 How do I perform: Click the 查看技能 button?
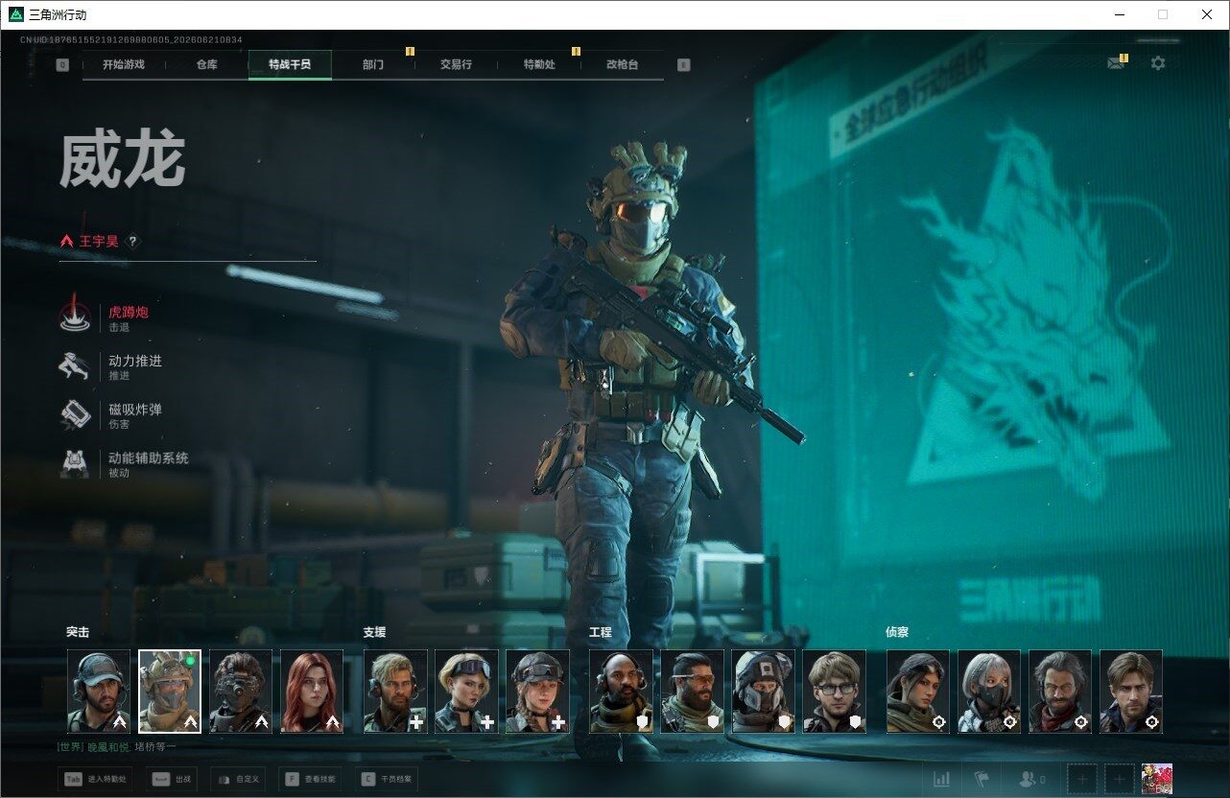311,780
